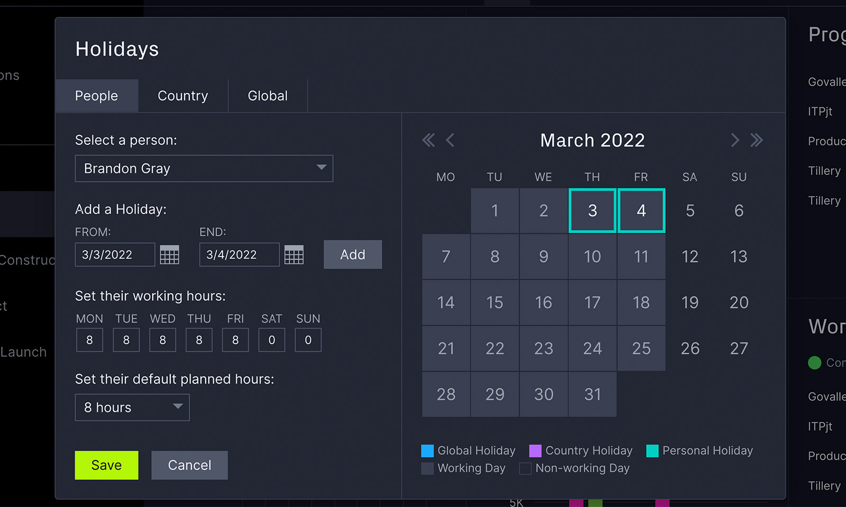Image resolution: width=846 pixels, height=507 pixels.
Task: Open the Select a person dropdown
Action: pos(204,168)
